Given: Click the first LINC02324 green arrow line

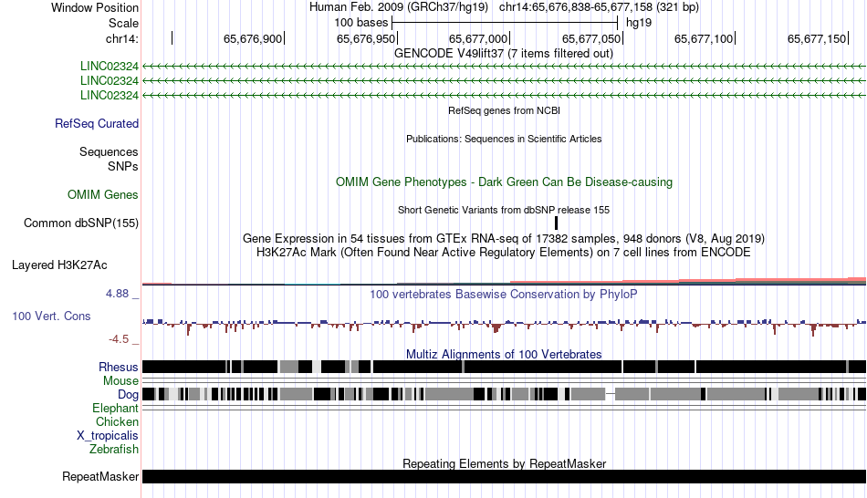Looking at the screenshot, I should click(x=504, y=67).
